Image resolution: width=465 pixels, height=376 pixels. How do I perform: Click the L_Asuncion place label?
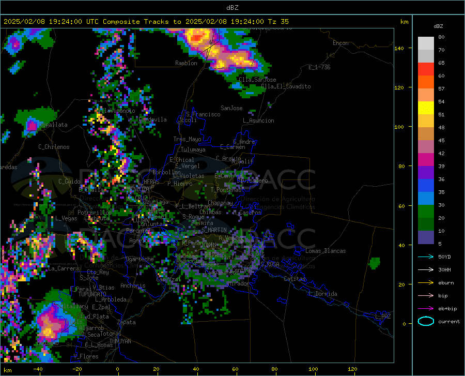258,121
